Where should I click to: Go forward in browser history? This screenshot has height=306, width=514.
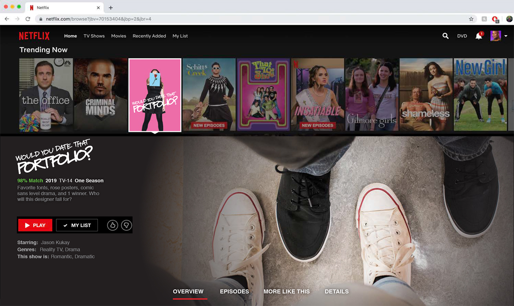coord(17,19)
